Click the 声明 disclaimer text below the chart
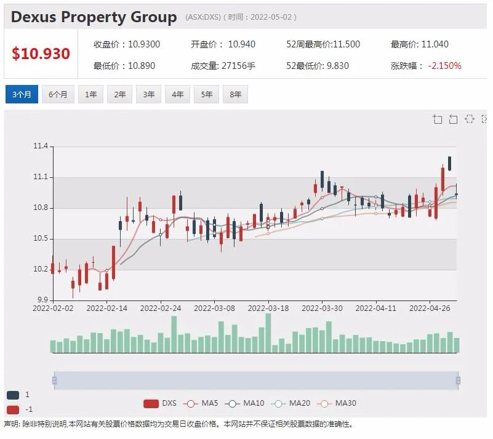 click(x=178, y=424)
